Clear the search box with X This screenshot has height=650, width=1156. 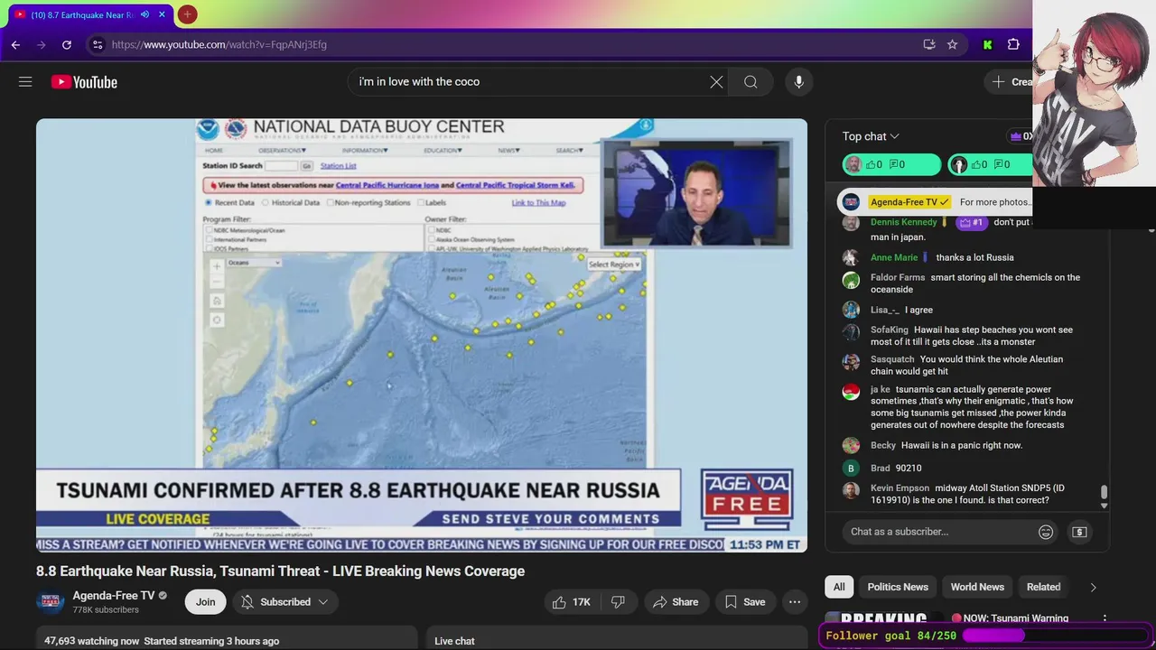(716, 82)
